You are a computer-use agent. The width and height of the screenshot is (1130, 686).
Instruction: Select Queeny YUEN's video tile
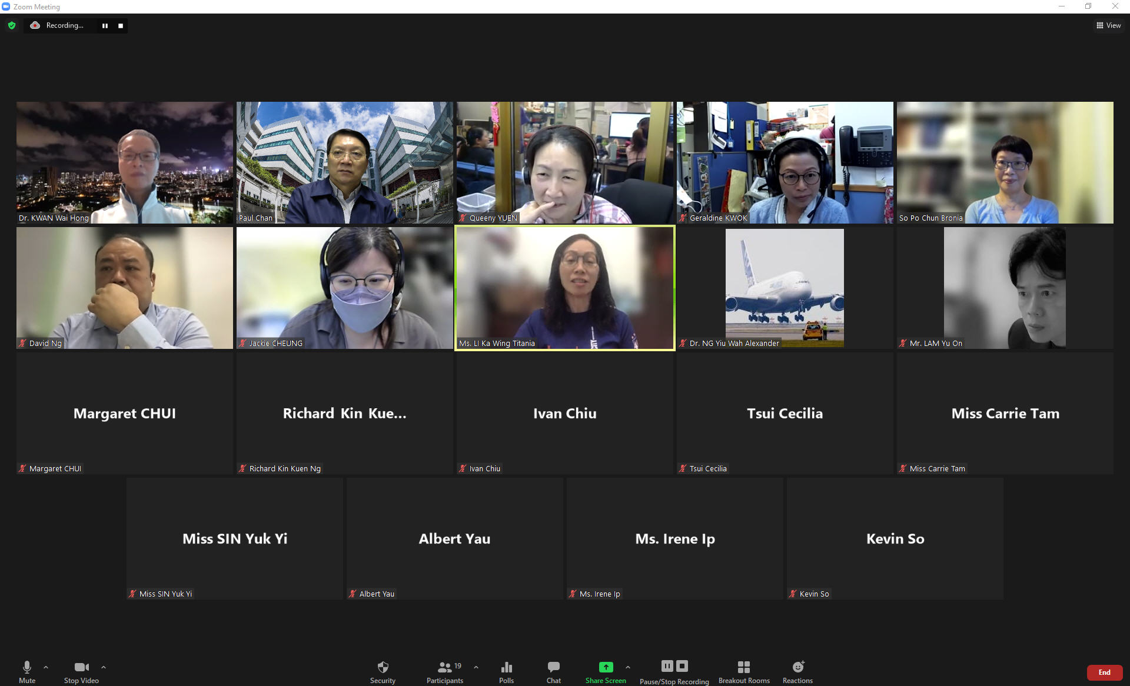565,162
